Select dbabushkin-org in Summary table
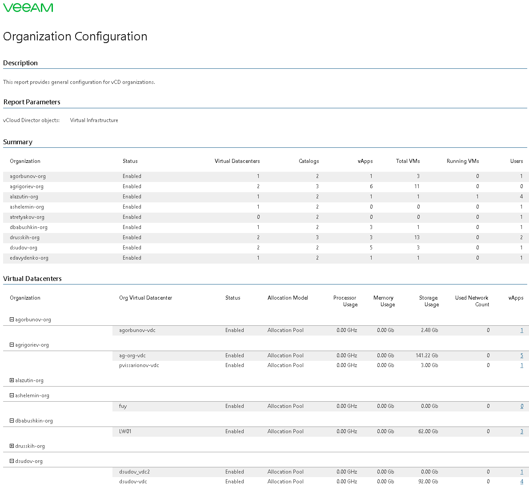Viewport: 529px width, 486px height. click(x=29, y=227)
